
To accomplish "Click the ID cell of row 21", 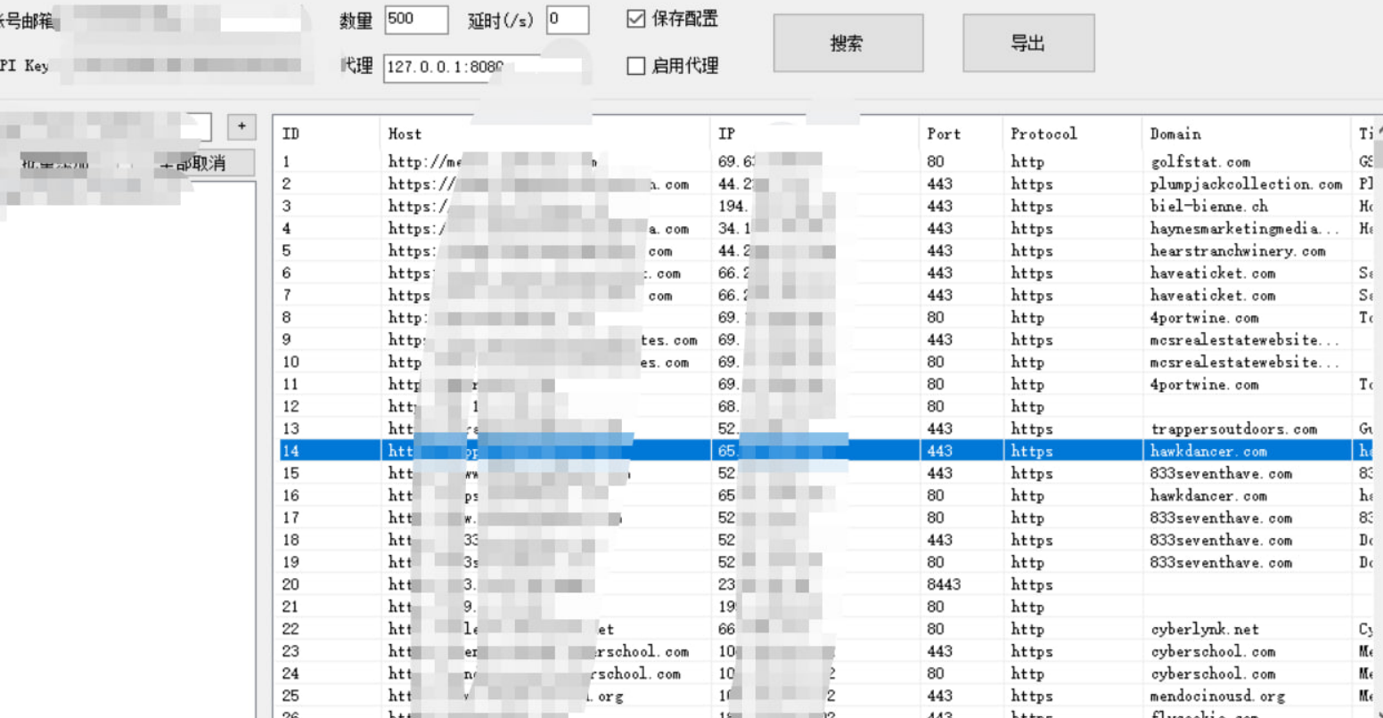I will [x=291, y=608].
